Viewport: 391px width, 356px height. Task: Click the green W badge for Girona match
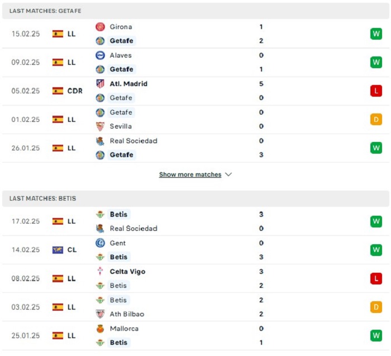(376, 34)
